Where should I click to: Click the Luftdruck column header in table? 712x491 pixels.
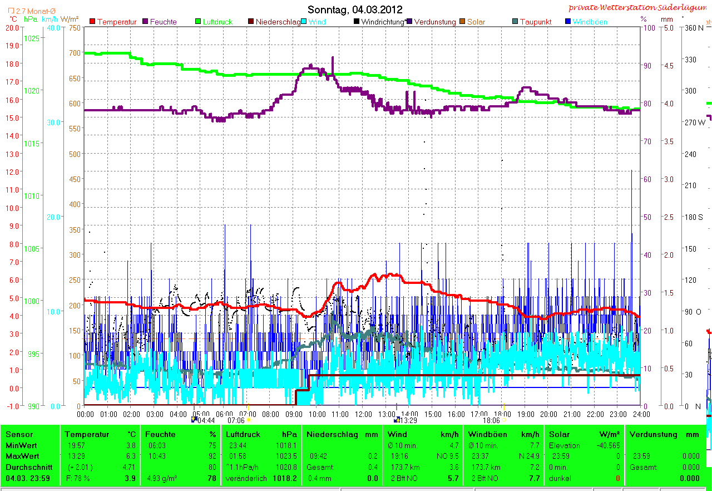[243, 434]
